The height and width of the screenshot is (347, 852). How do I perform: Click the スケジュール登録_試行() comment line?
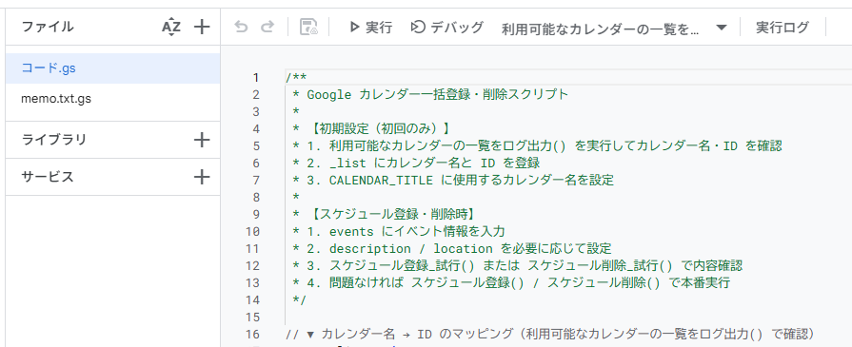(517, 265)
